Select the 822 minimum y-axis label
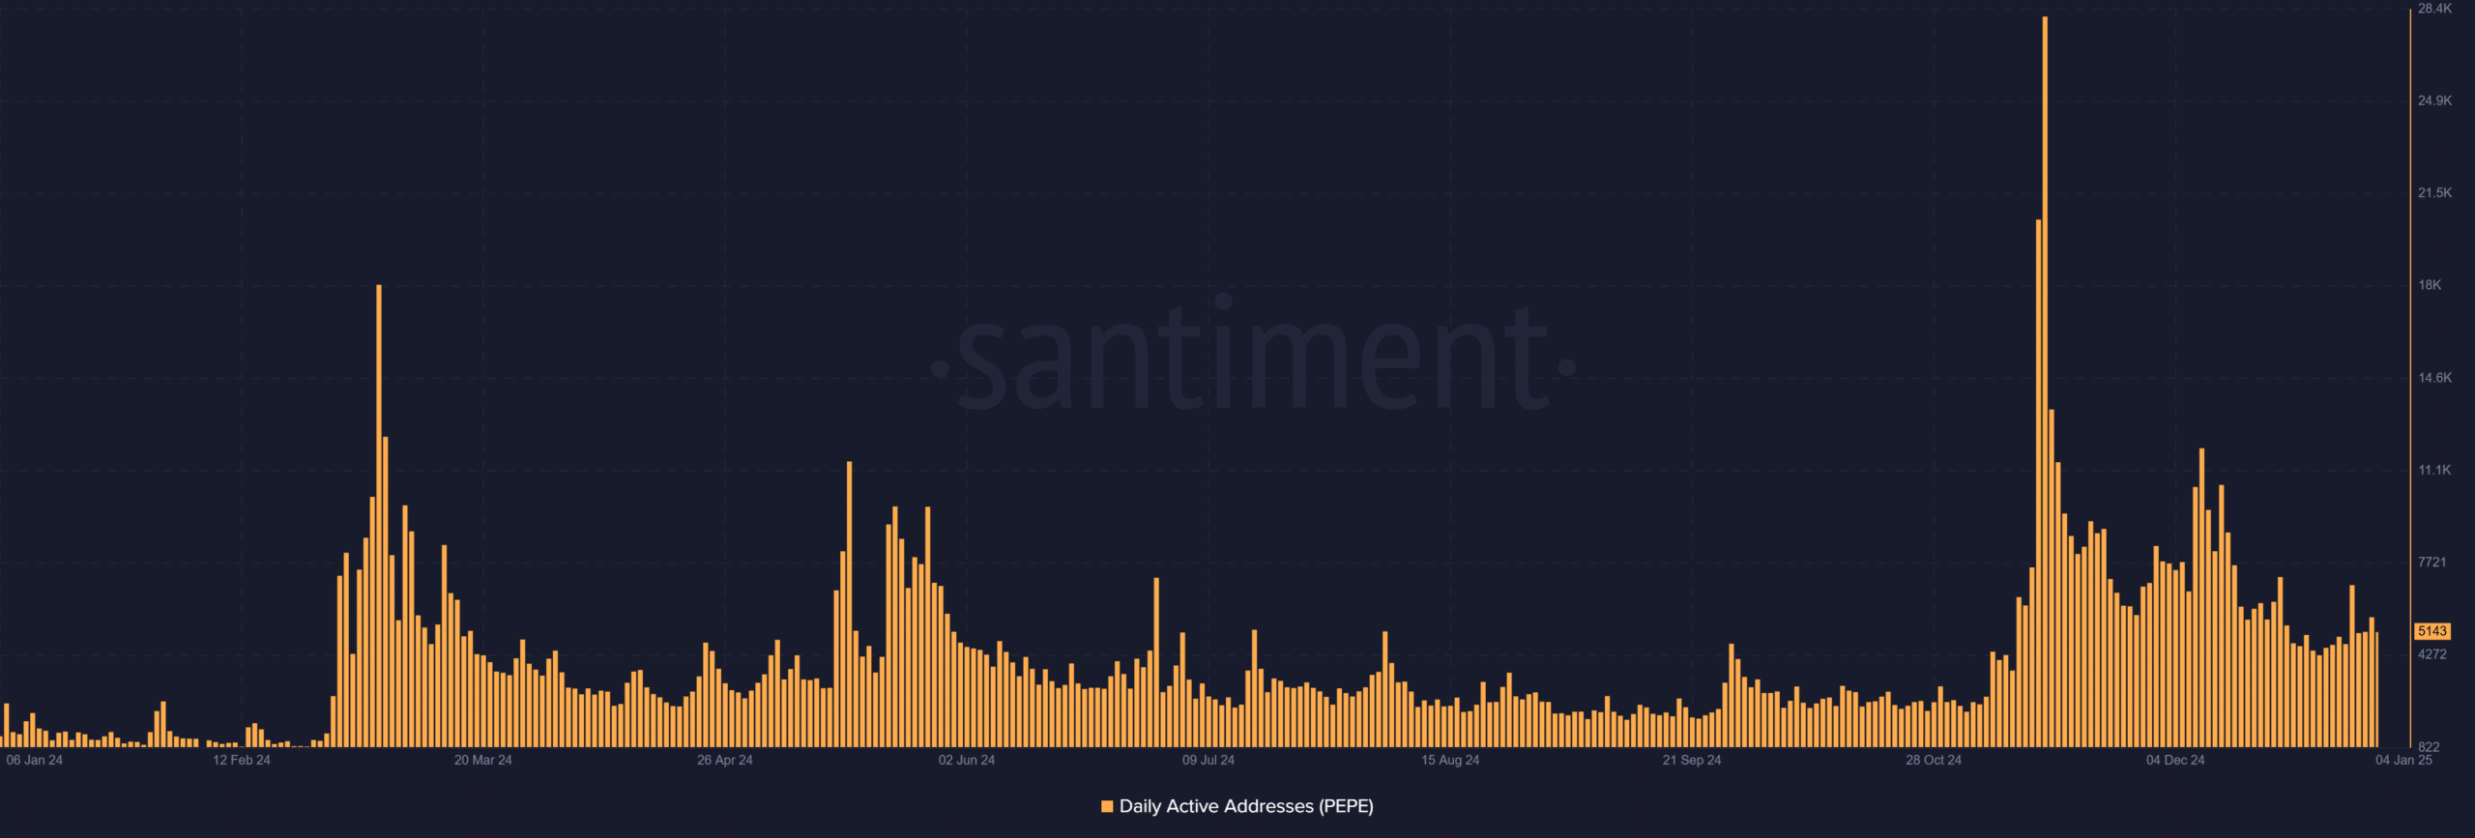Image resolution: width=2475 pixels, height=838 pixels. coord(2429,746)
